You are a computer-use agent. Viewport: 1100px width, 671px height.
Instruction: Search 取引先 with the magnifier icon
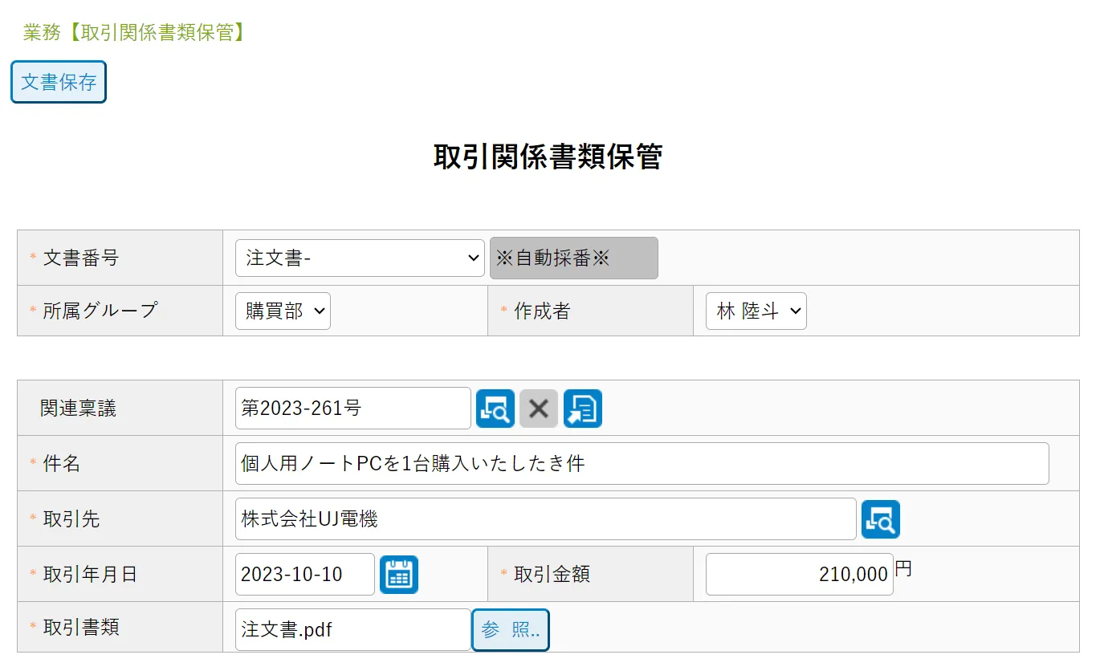pos(881,519)
